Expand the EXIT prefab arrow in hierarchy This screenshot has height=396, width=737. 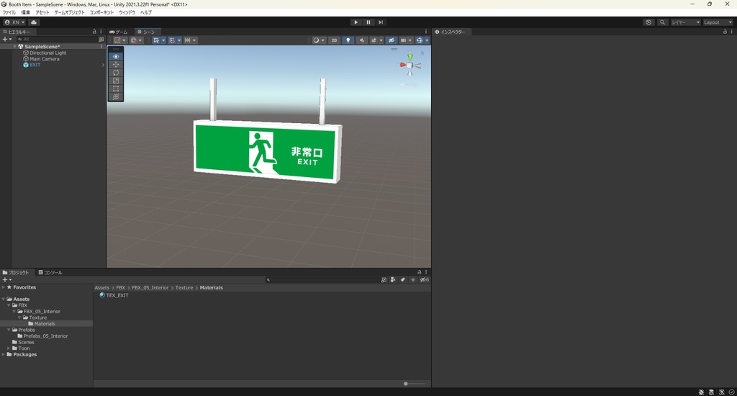pos(103,65)
